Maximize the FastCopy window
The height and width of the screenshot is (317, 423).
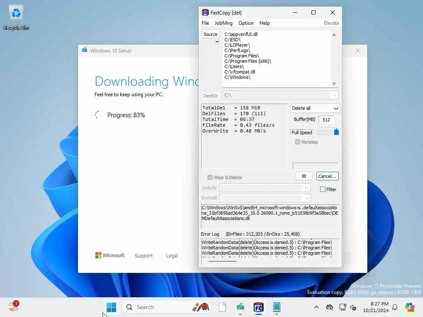pyautogui.click(x=313, y=12)
